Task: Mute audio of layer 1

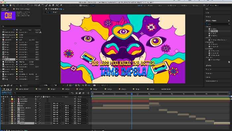Action: 4,99
